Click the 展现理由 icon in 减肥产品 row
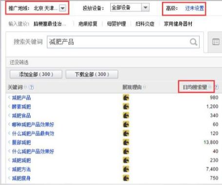The height and width of the screenshot is (185, 222). pos(126,98)
